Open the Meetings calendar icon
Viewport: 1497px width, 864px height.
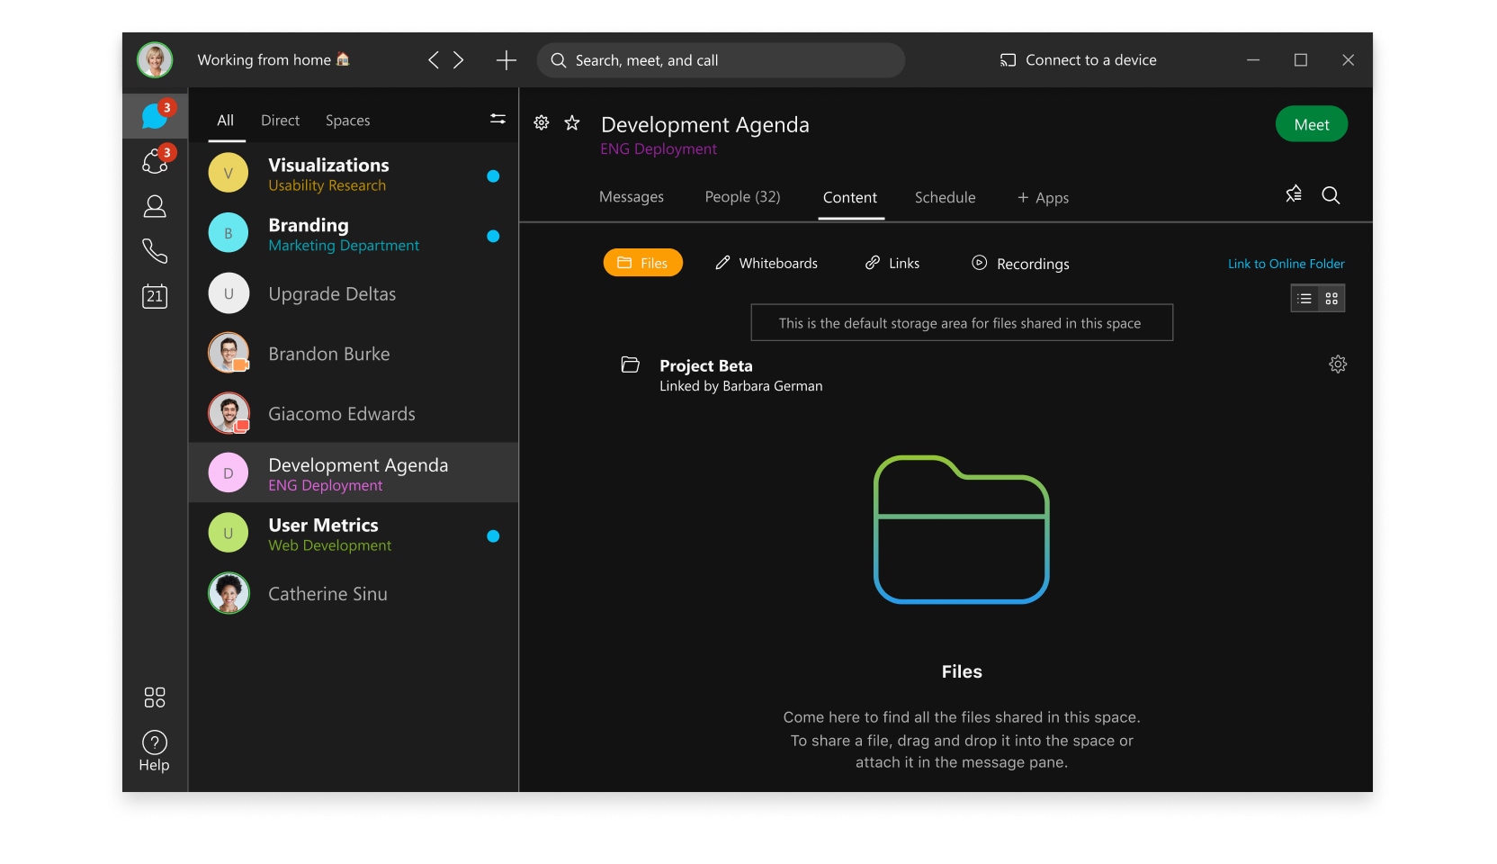tap(155, 296)
